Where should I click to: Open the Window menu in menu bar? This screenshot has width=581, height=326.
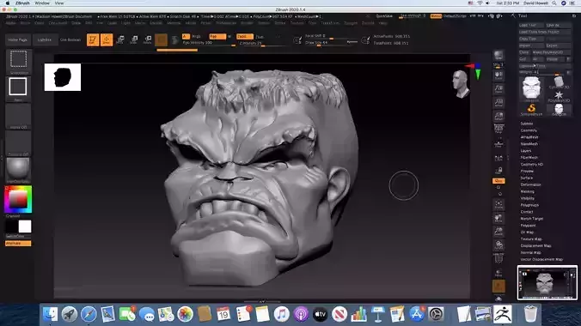(42, 3)
